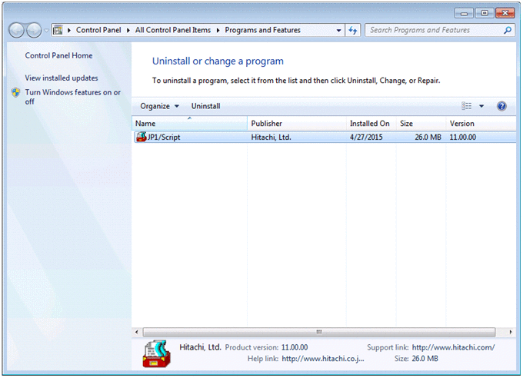Sort by the Size column header
This screenshot has height=378, width=523.
click(x=421, y=124)
